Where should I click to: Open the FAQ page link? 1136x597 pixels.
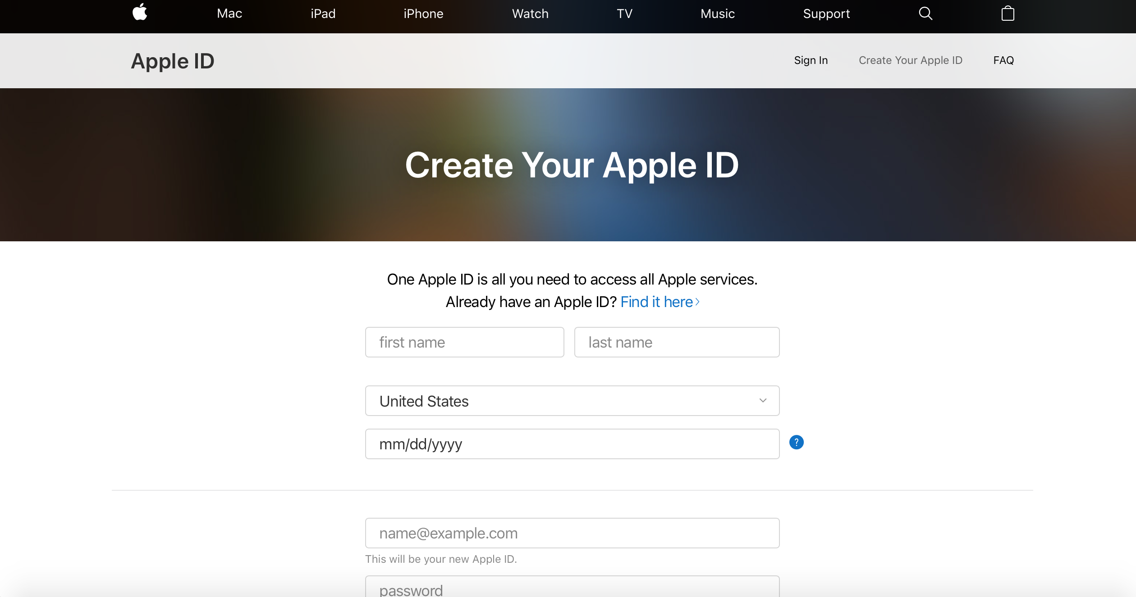[1003, 60]
